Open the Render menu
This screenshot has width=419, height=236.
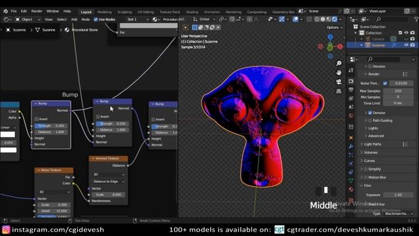[x=37, y=11]
